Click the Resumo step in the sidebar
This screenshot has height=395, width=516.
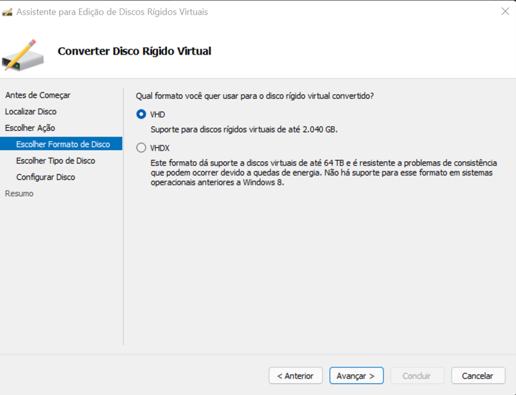pyautogui.click(x=19, y=194)
